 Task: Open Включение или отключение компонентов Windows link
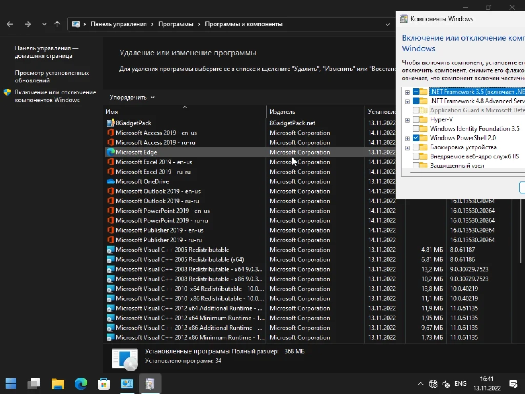55,96
